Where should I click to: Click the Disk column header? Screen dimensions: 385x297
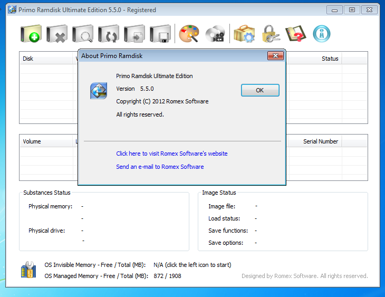point(46,59)
